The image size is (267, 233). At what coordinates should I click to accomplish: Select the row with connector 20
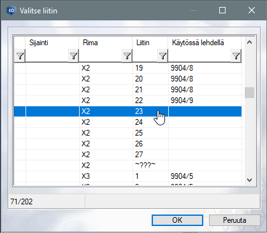(x=128, y=79)
